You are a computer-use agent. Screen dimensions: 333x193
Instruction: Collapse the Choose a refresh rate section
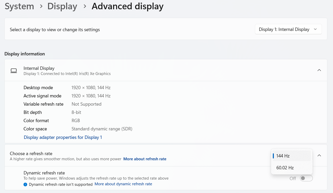click(x=319, y=156)
